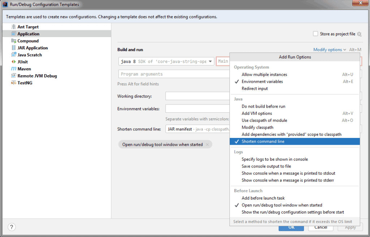The width and height of the screenshot is (370, 237).
Task: Select the Maven icon in the sidebar
Action: click(x=13, y=69)
